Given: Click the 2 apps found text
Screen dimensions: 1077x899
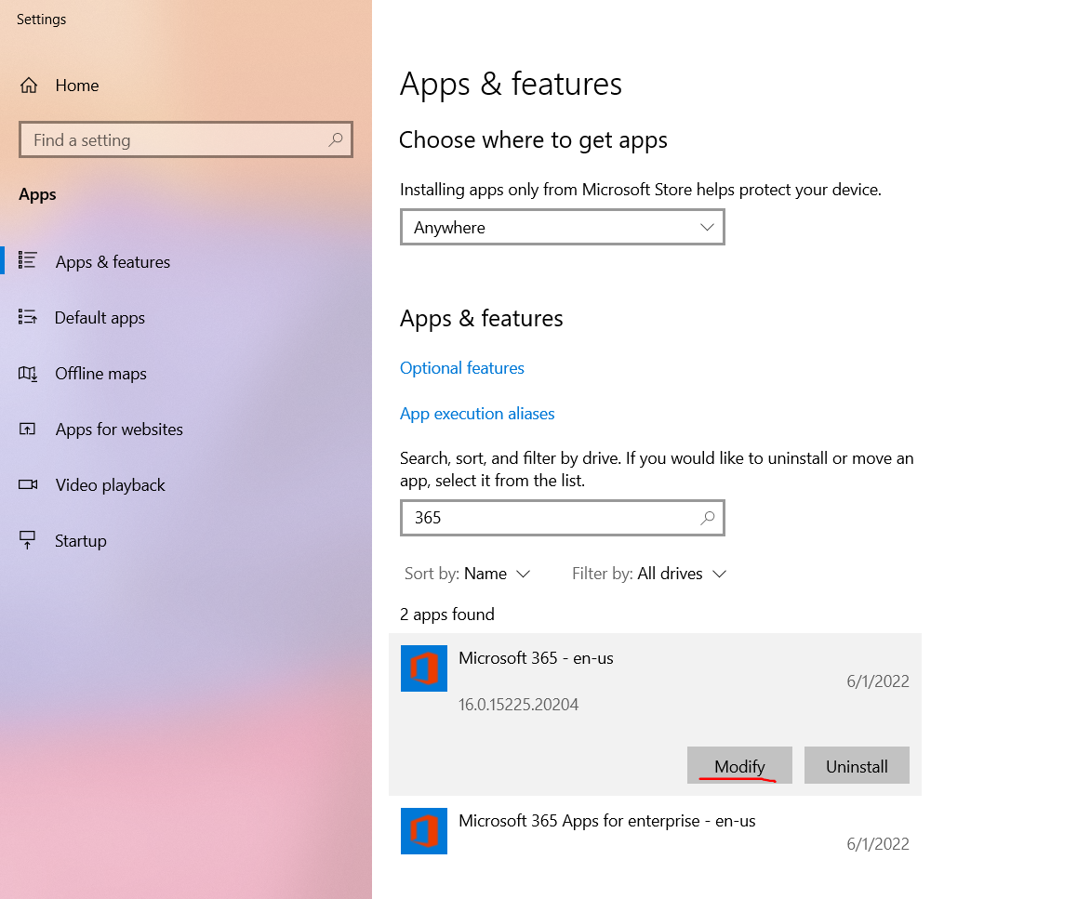Looking at the screenshot, I should (x=447, y=614).
